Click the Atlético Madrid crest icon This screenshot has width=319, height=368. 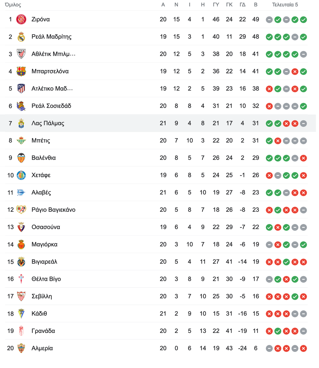[x=21, y=88]
